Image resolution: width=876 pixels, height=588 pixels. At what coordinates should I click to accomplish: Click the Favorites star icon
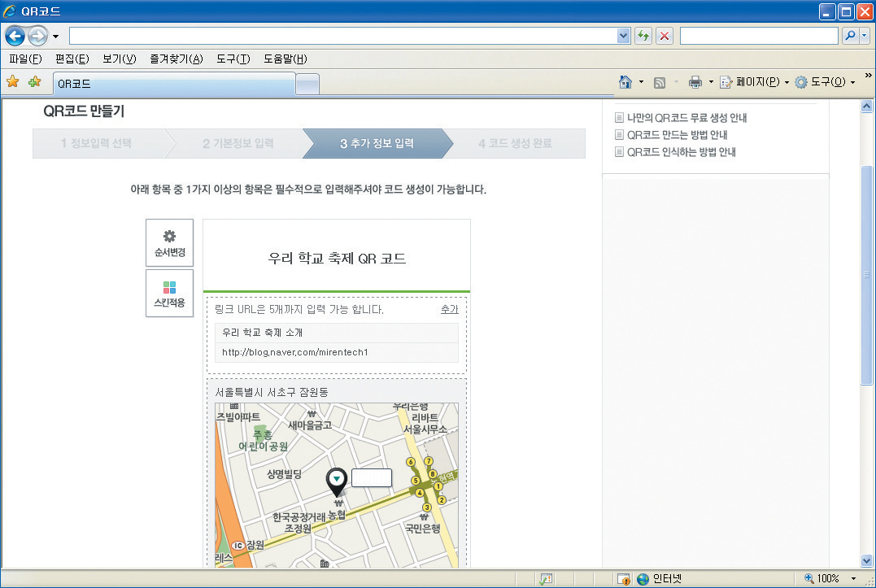(12, 82)
